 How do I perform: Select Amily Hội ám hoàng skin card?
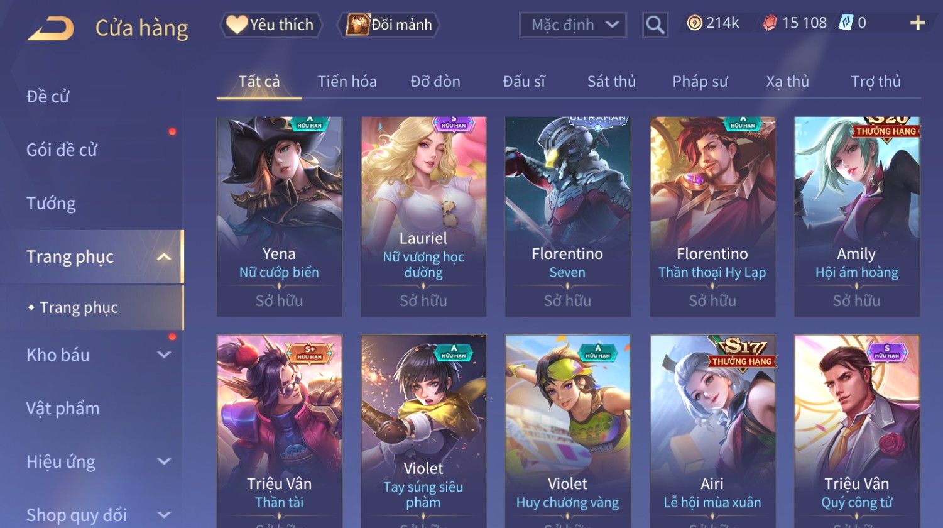pyautogui.click(x=857, y=216)
